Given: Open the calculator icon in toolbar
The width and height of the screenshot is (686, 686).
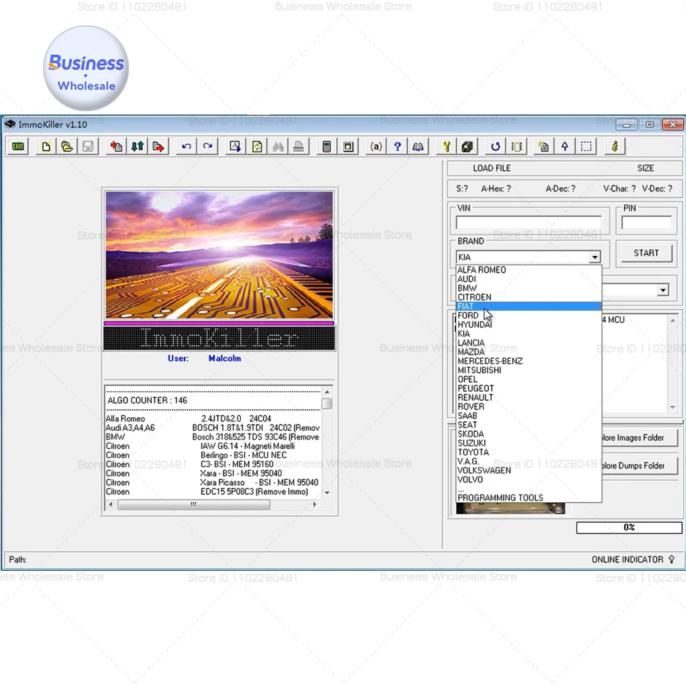Looking at the screenshot, I should (327, 147).
